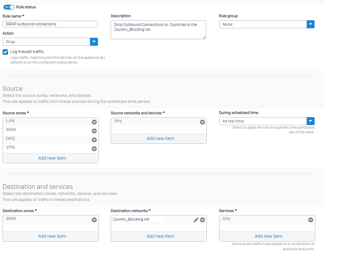Remove DMZ from source zones
The width and height of the screenshot is (337, 256).
(94, 140)
